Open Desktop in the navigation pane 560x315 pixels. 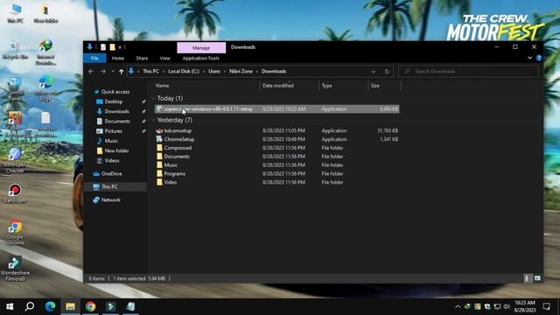114,101
